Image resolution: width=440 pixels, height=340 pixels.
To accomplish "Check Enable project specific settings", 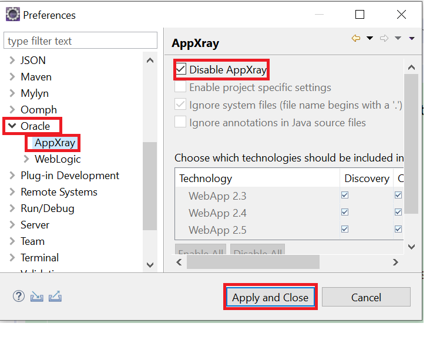I will coord(180,87).
